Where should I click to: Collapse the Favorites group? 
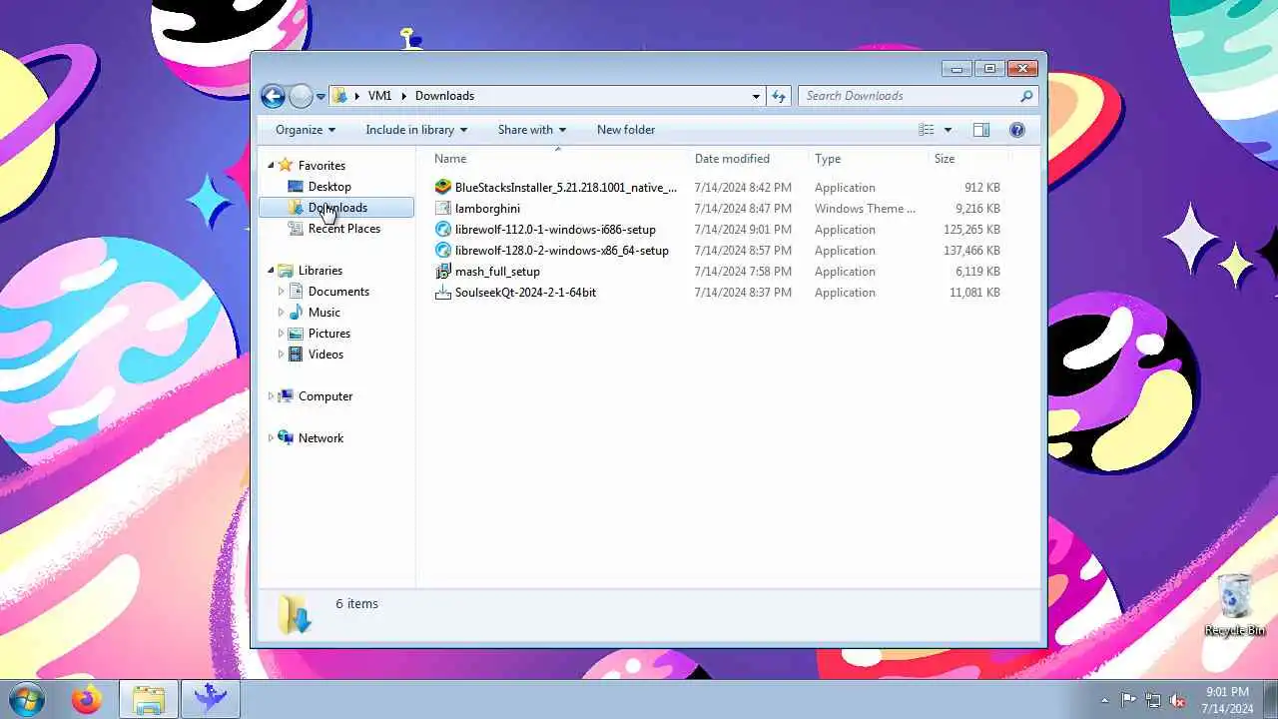coord(271,166)
